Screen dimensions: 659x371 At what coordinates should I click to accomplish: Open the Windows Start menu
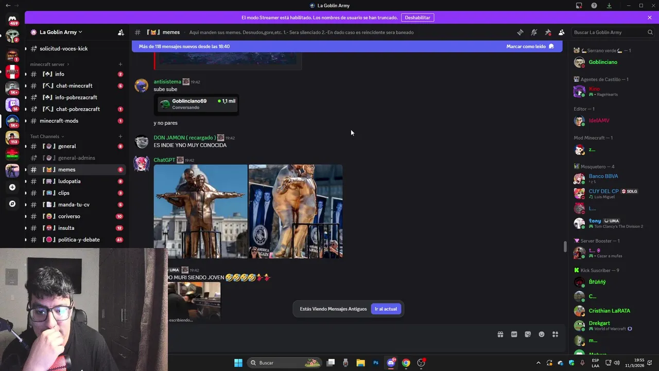[x=238, y=363]
